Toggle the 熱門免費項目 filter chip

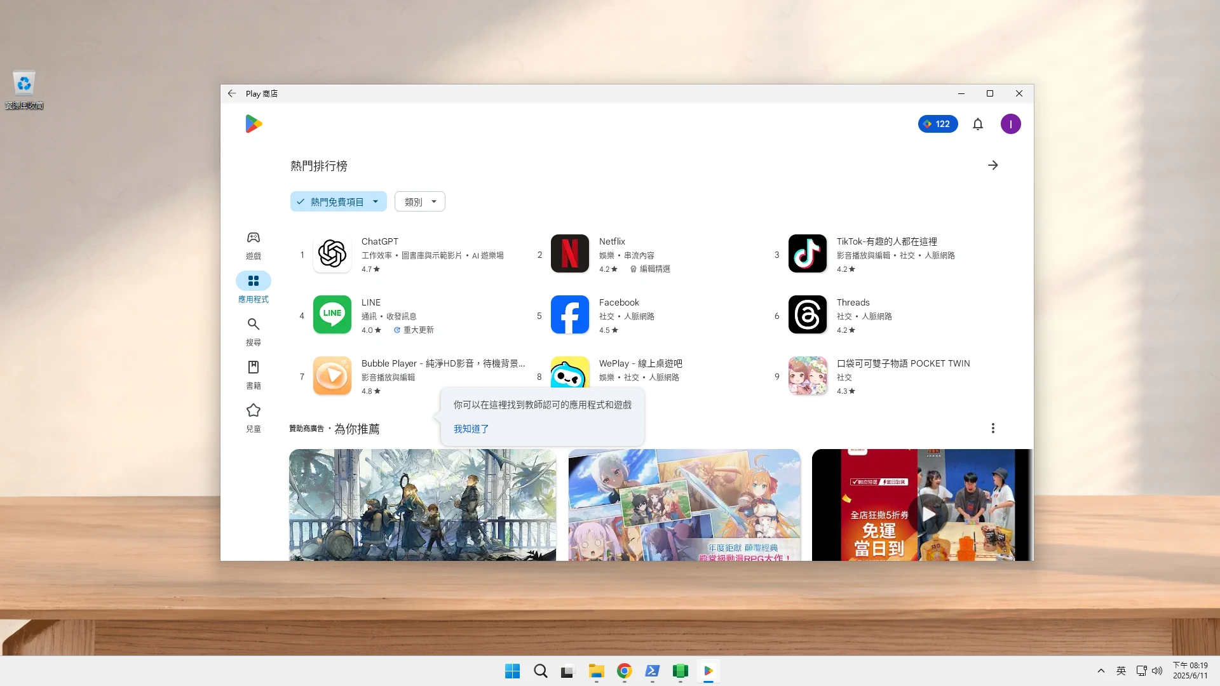point(337,202)
